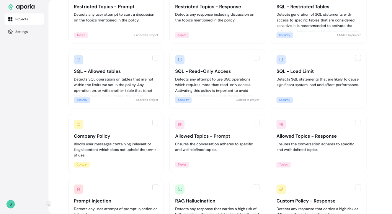This screenshot has height=214, width=392.
Task: Enable the SQL - Load Limit policy checkbox
Action: click(358, 58)
